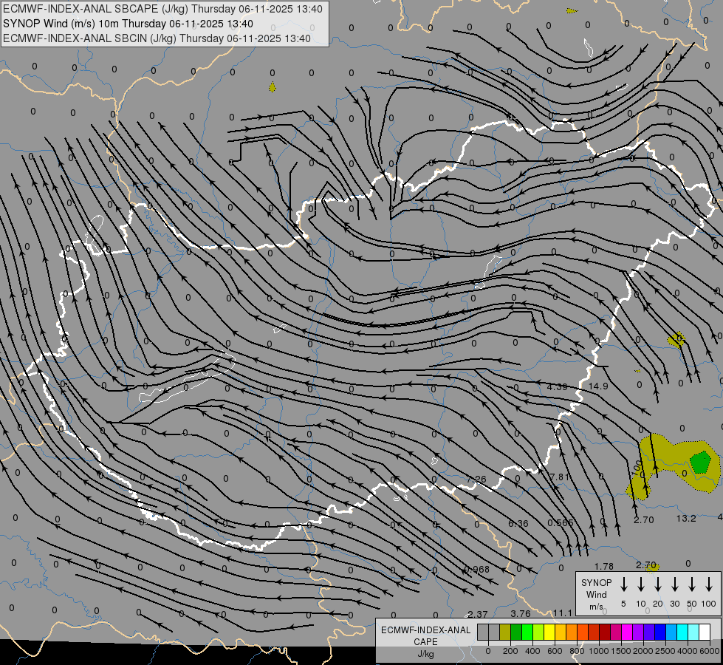Viewport: 723px width, 665px height.
Task: Click the map value 1.78
Action: coord(604,566)
